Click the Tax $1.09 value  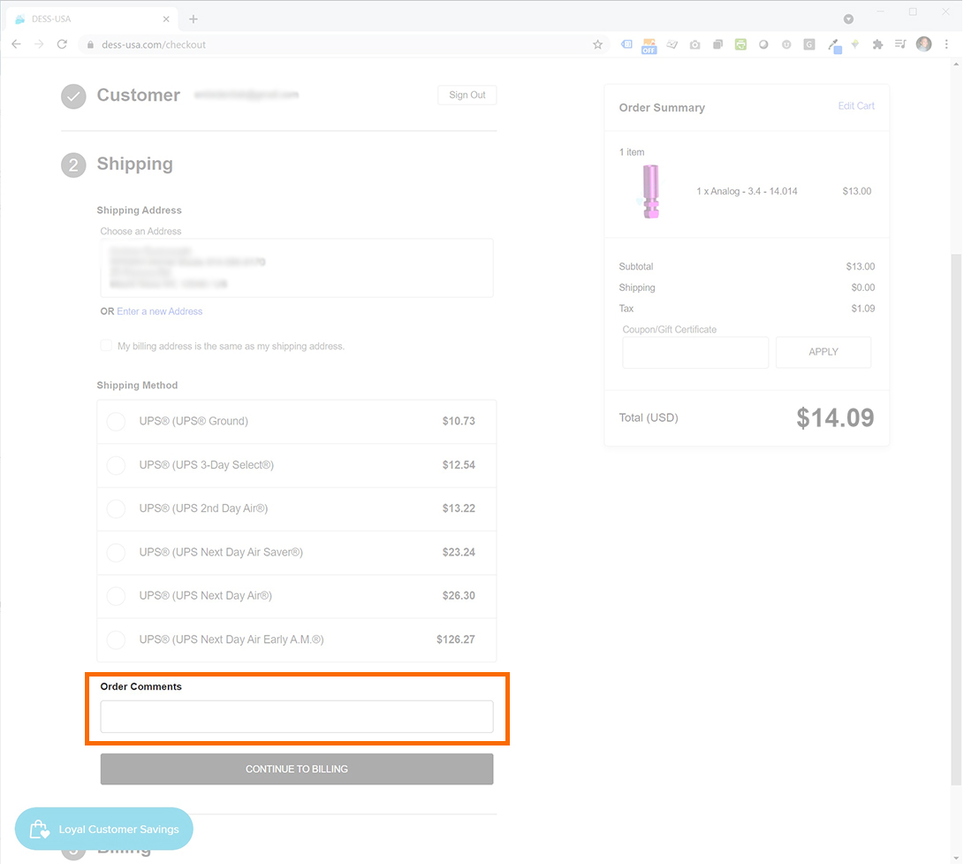(862, 309)
